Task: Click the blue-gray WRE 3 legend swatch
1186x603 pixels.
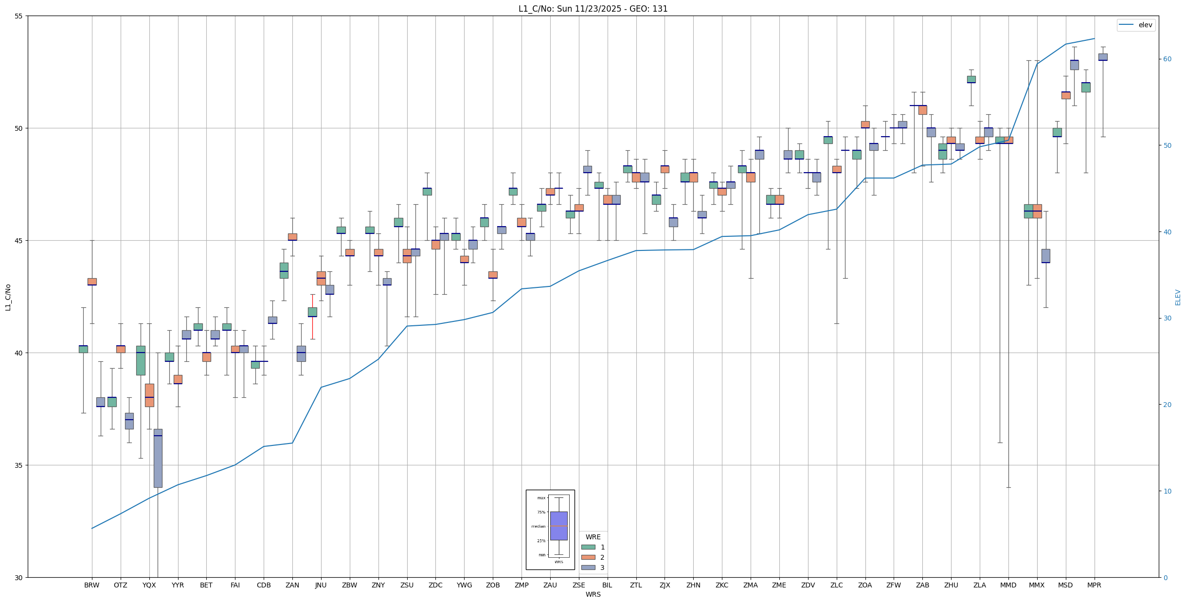Action: [x=588, y=568]
